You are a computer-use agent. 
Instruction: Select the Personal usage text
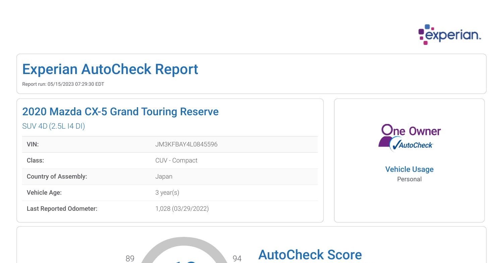[x=409, y=179]
